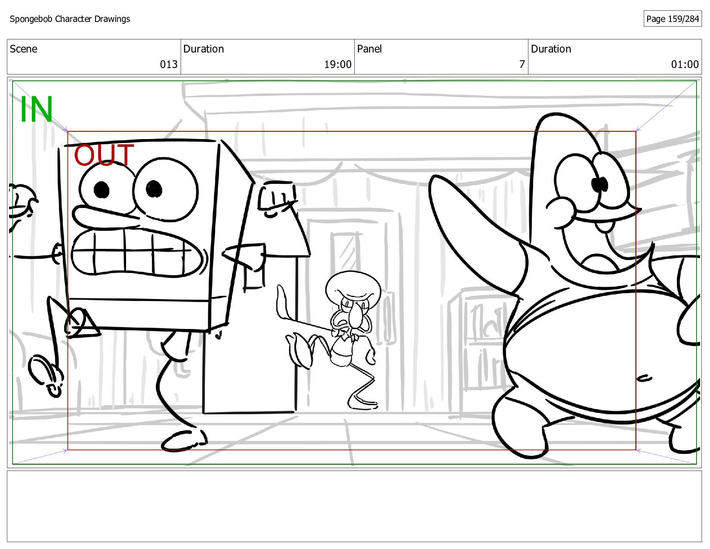Click the 'Duration' label next to Panel
The height and width of the screenshot is (549, 710).
point(551,49)
